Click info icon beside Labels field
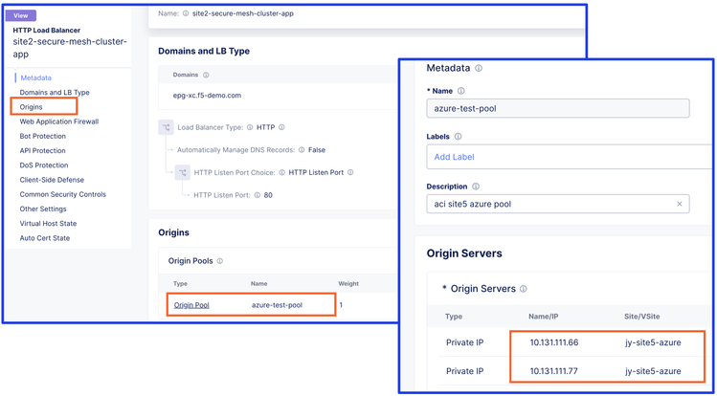The width and height of the screenshot is (717, 396). 458,137
